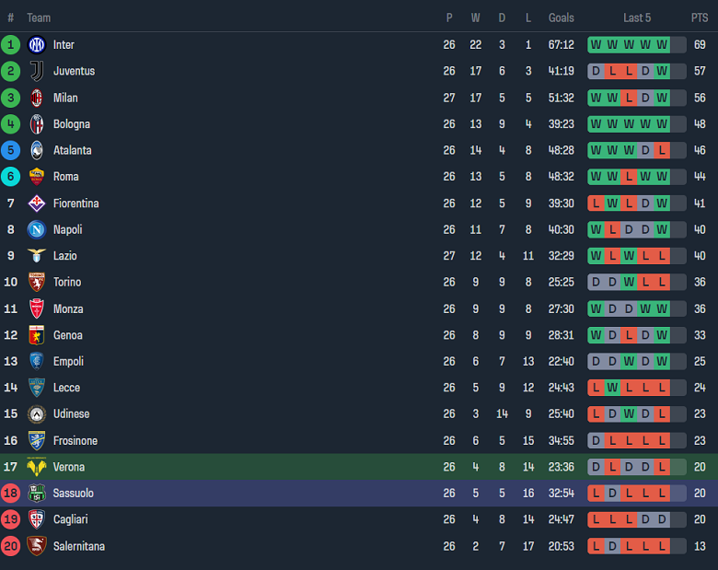This screenshot has height=570, width=718.
Task: Click Inter's most recent win badge
Action: point(662,44)
